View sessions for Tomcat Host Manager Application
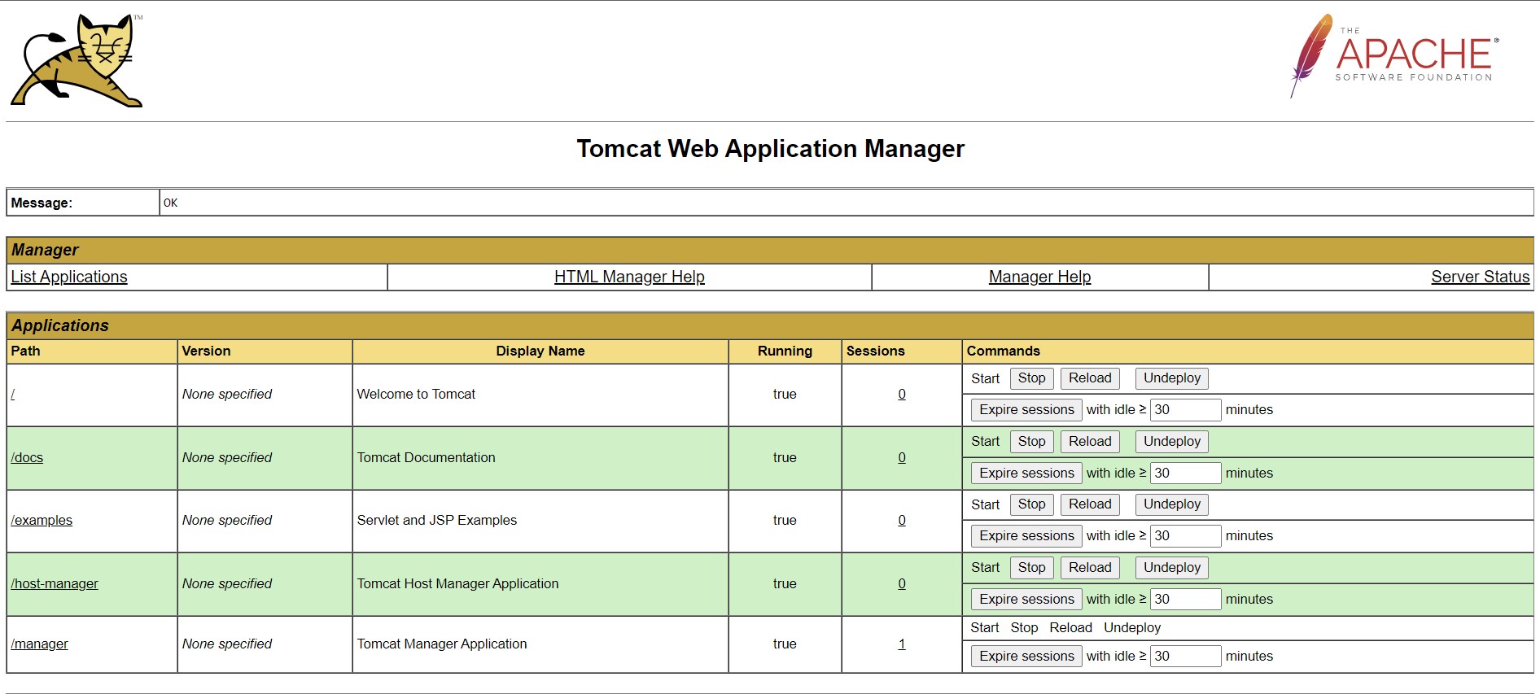 click(902, 583)
